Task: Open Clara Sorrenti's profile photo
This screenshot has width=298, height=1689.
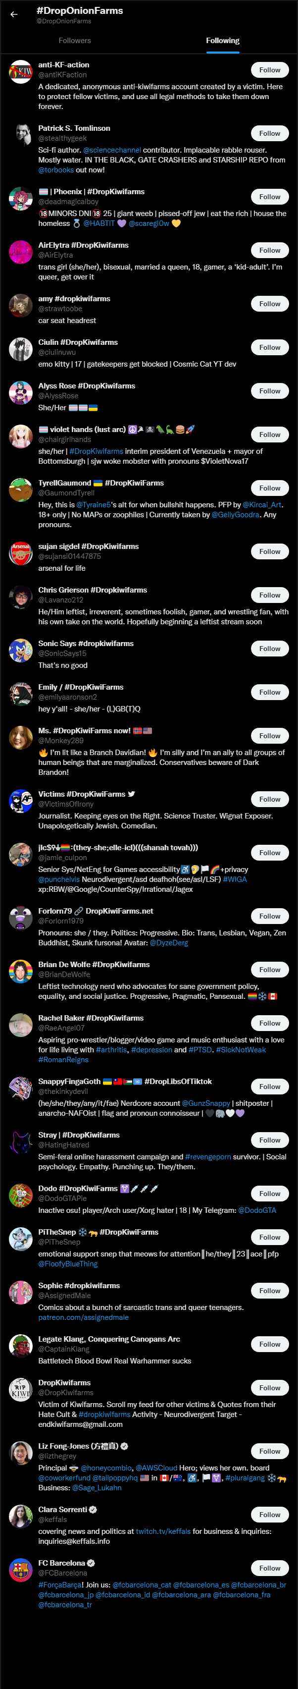Action: click(21, 1517)
